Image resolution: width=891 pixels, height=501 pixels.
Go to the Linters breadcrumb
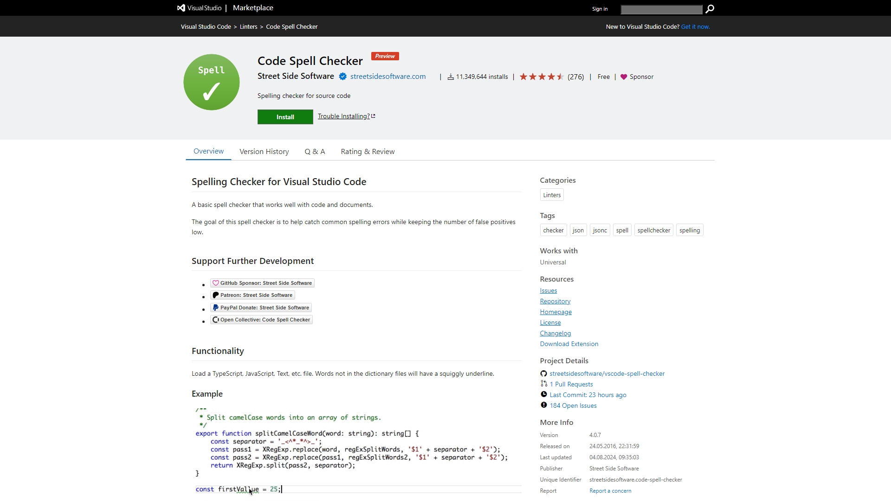(248, 26)
